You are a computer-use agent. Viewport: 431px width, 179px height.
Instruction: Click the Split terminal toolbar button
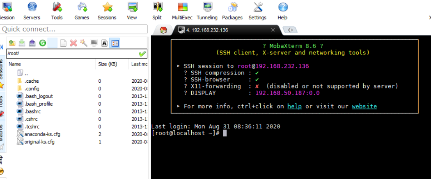[157, 11]
